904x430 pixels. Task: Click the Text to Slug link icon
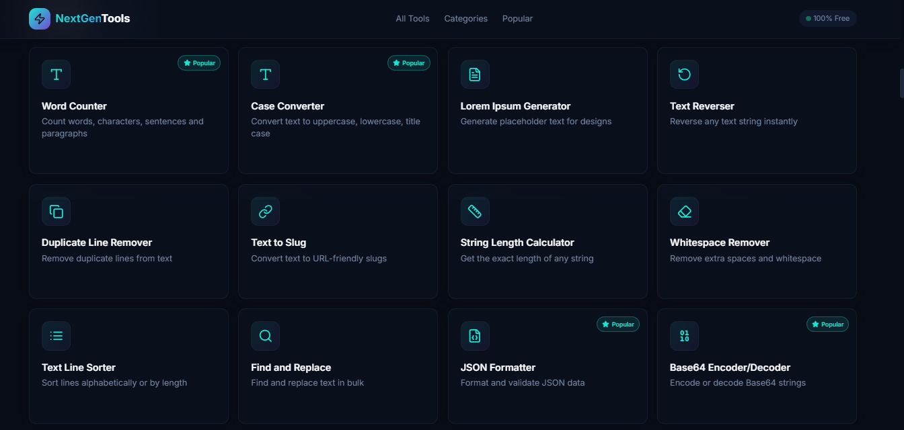[265, 211]
